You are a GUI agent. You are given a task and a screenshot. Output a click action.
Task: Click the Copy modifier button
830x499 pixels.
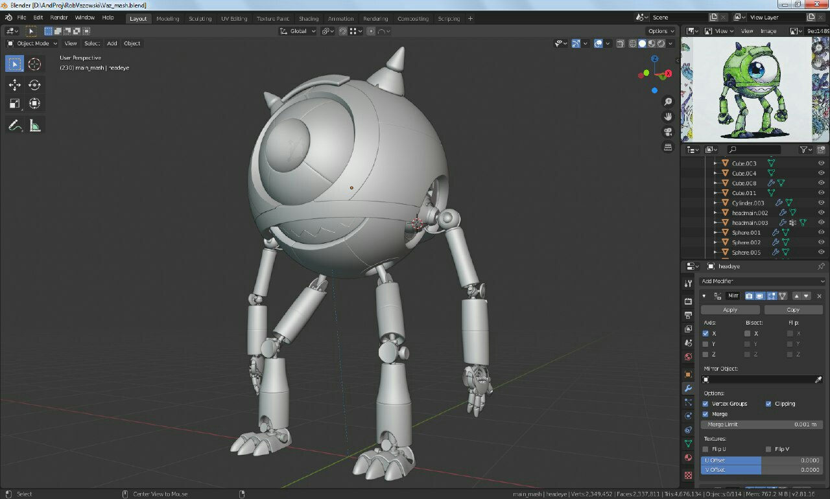(793, 310)
